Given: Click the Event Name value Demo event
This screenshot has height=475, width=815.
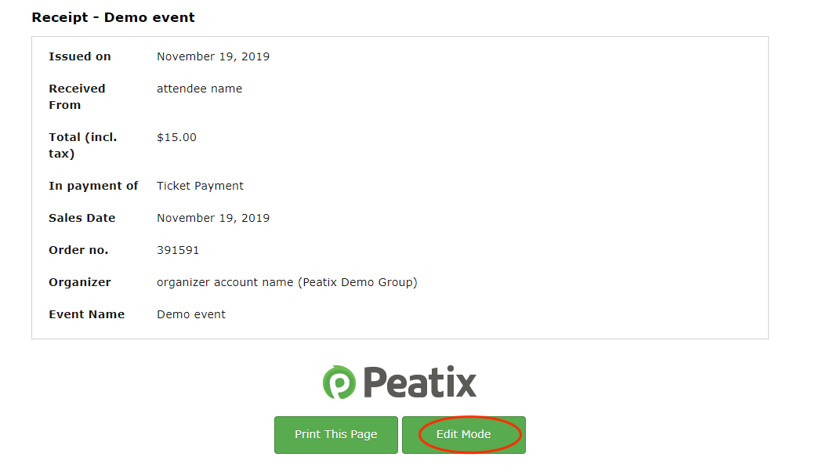Looking at the screenshot, I should point(190,314).
